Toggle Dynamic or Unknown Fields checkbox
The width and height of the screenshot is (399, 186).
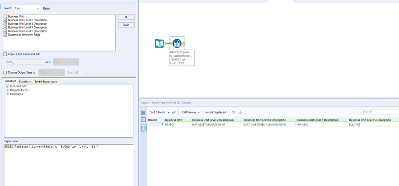(5, 35)
